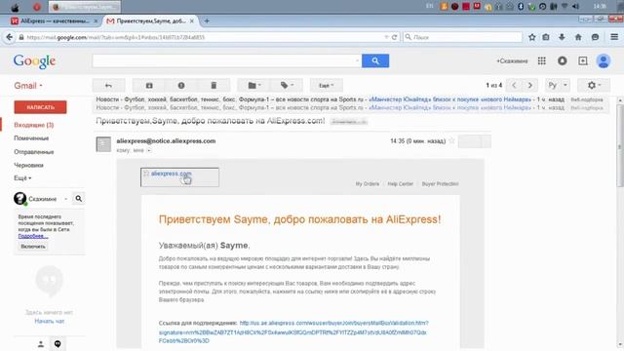Open the 'Отправленные' sent folder
The width and height of the screenshot is (624, 351).
34,152
